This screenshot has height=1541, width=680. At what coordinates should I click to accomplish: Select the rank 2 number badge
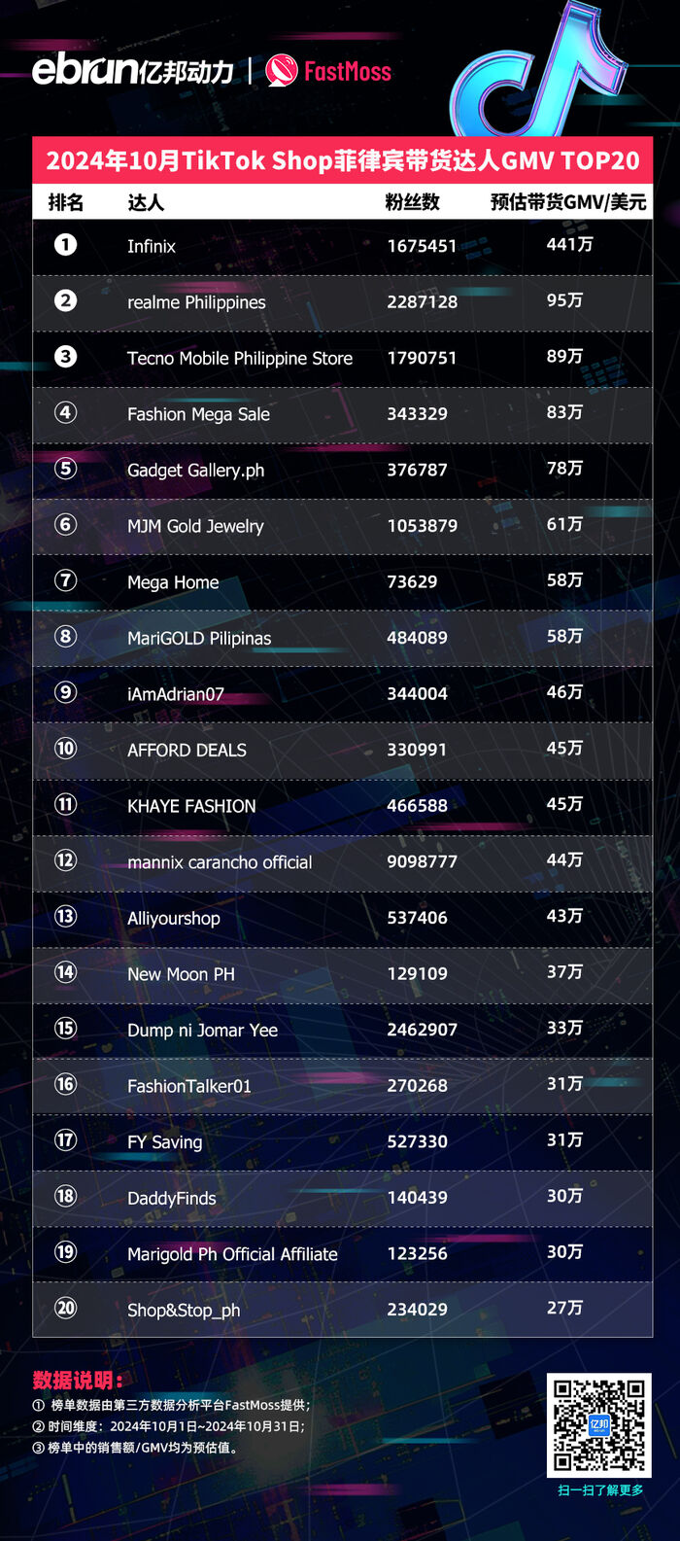(65, 300)
